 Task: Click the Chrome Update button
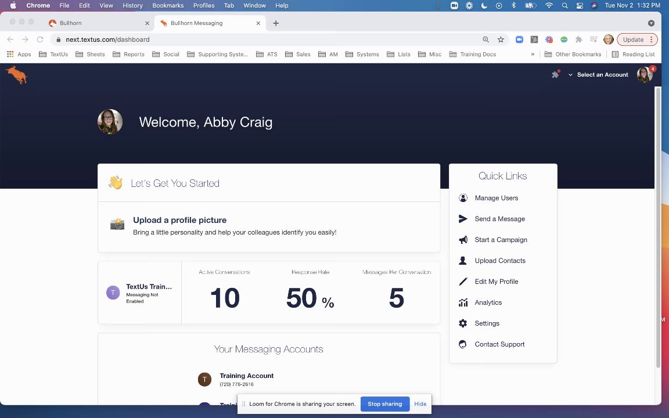[638, 39]
